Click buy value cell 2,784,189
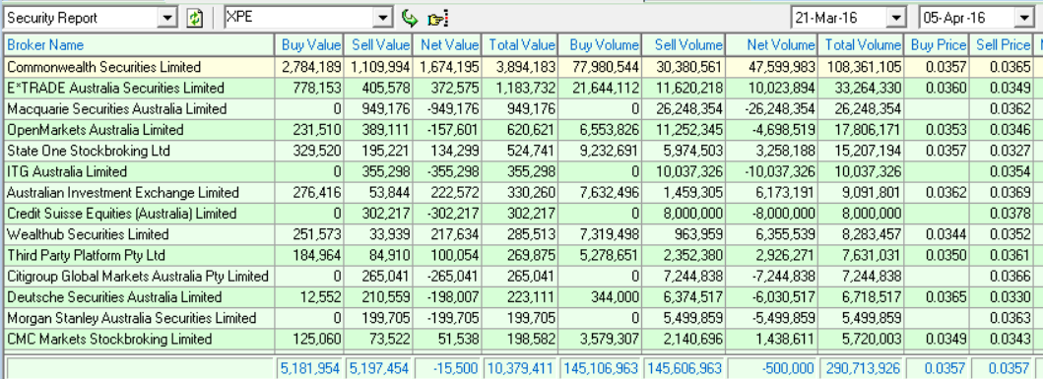The height and width of the screenshot is (379, 1043). [308, 67]
